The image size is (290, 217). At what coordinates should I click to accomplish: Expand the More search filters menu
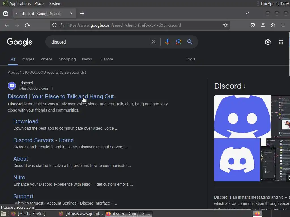[106, 59]
